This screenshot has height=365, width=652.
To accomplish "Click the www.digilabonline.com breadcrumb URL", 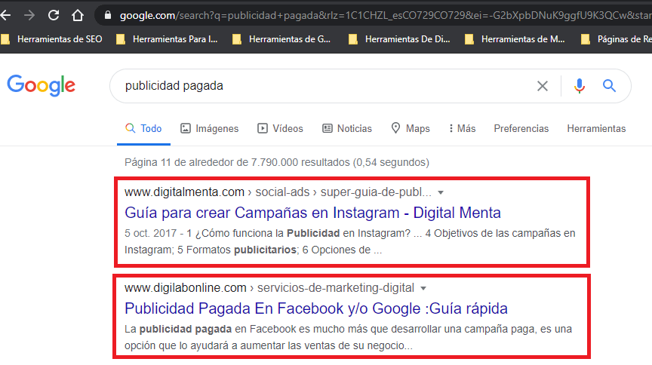I will click(x=269, y=287).
